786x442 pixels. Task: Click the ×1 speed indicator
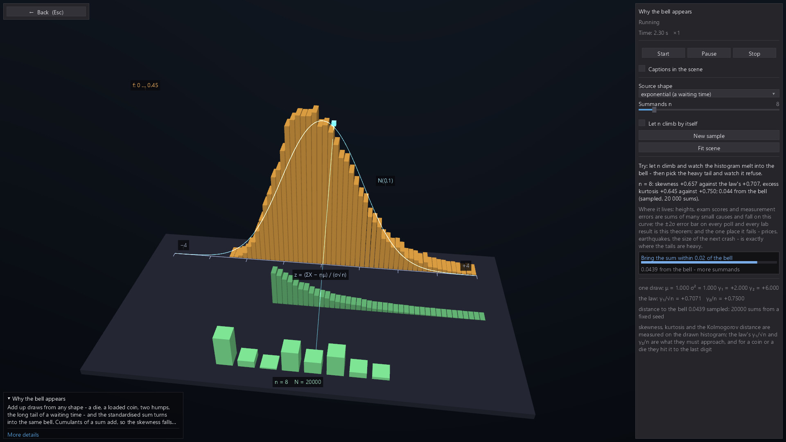pos(676,33)
